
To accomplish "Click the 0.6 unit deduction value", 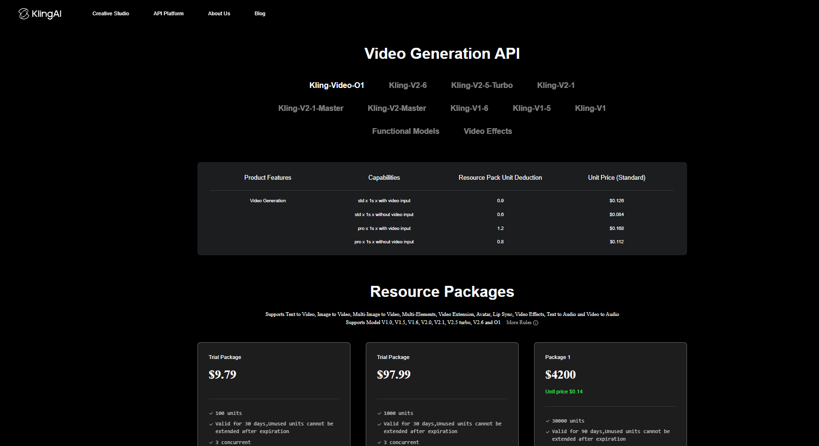I will (x=500, y=215).
